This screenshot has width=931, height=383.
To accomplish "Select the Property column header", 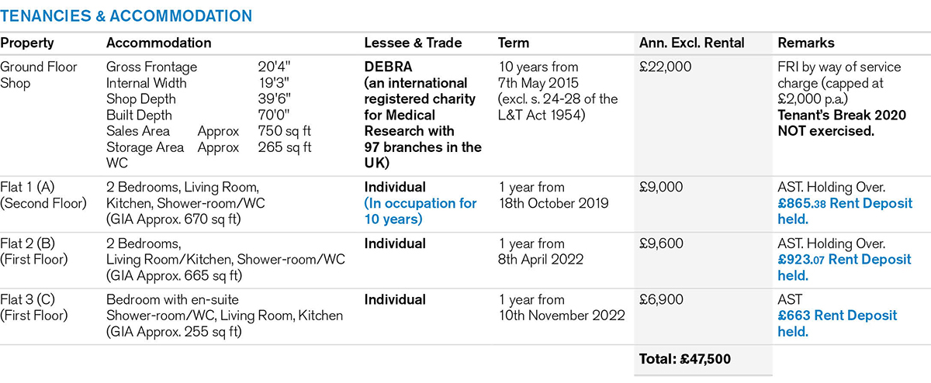I will tap(27, 43).
